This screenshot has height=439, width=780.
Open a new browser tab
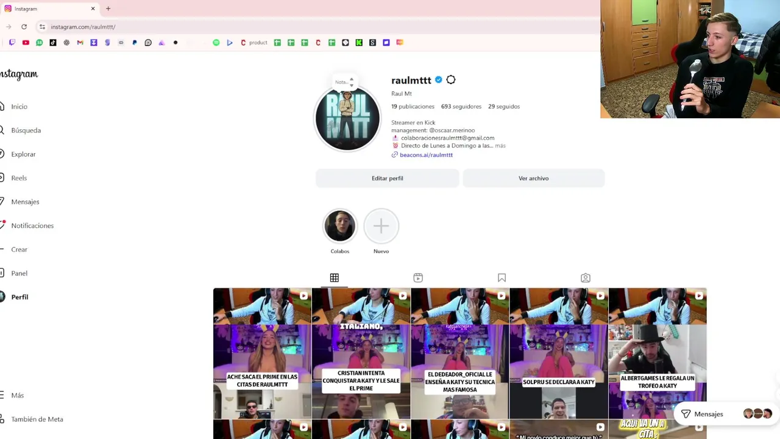click(x=108, y=9)
